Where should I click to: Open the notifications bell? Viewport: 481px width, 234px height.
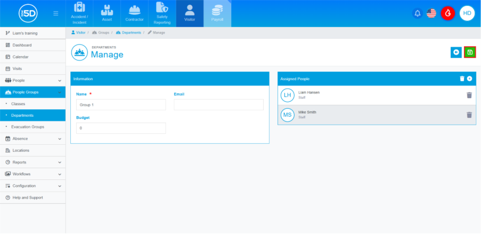pyautogui.click(x=418, y=13)
